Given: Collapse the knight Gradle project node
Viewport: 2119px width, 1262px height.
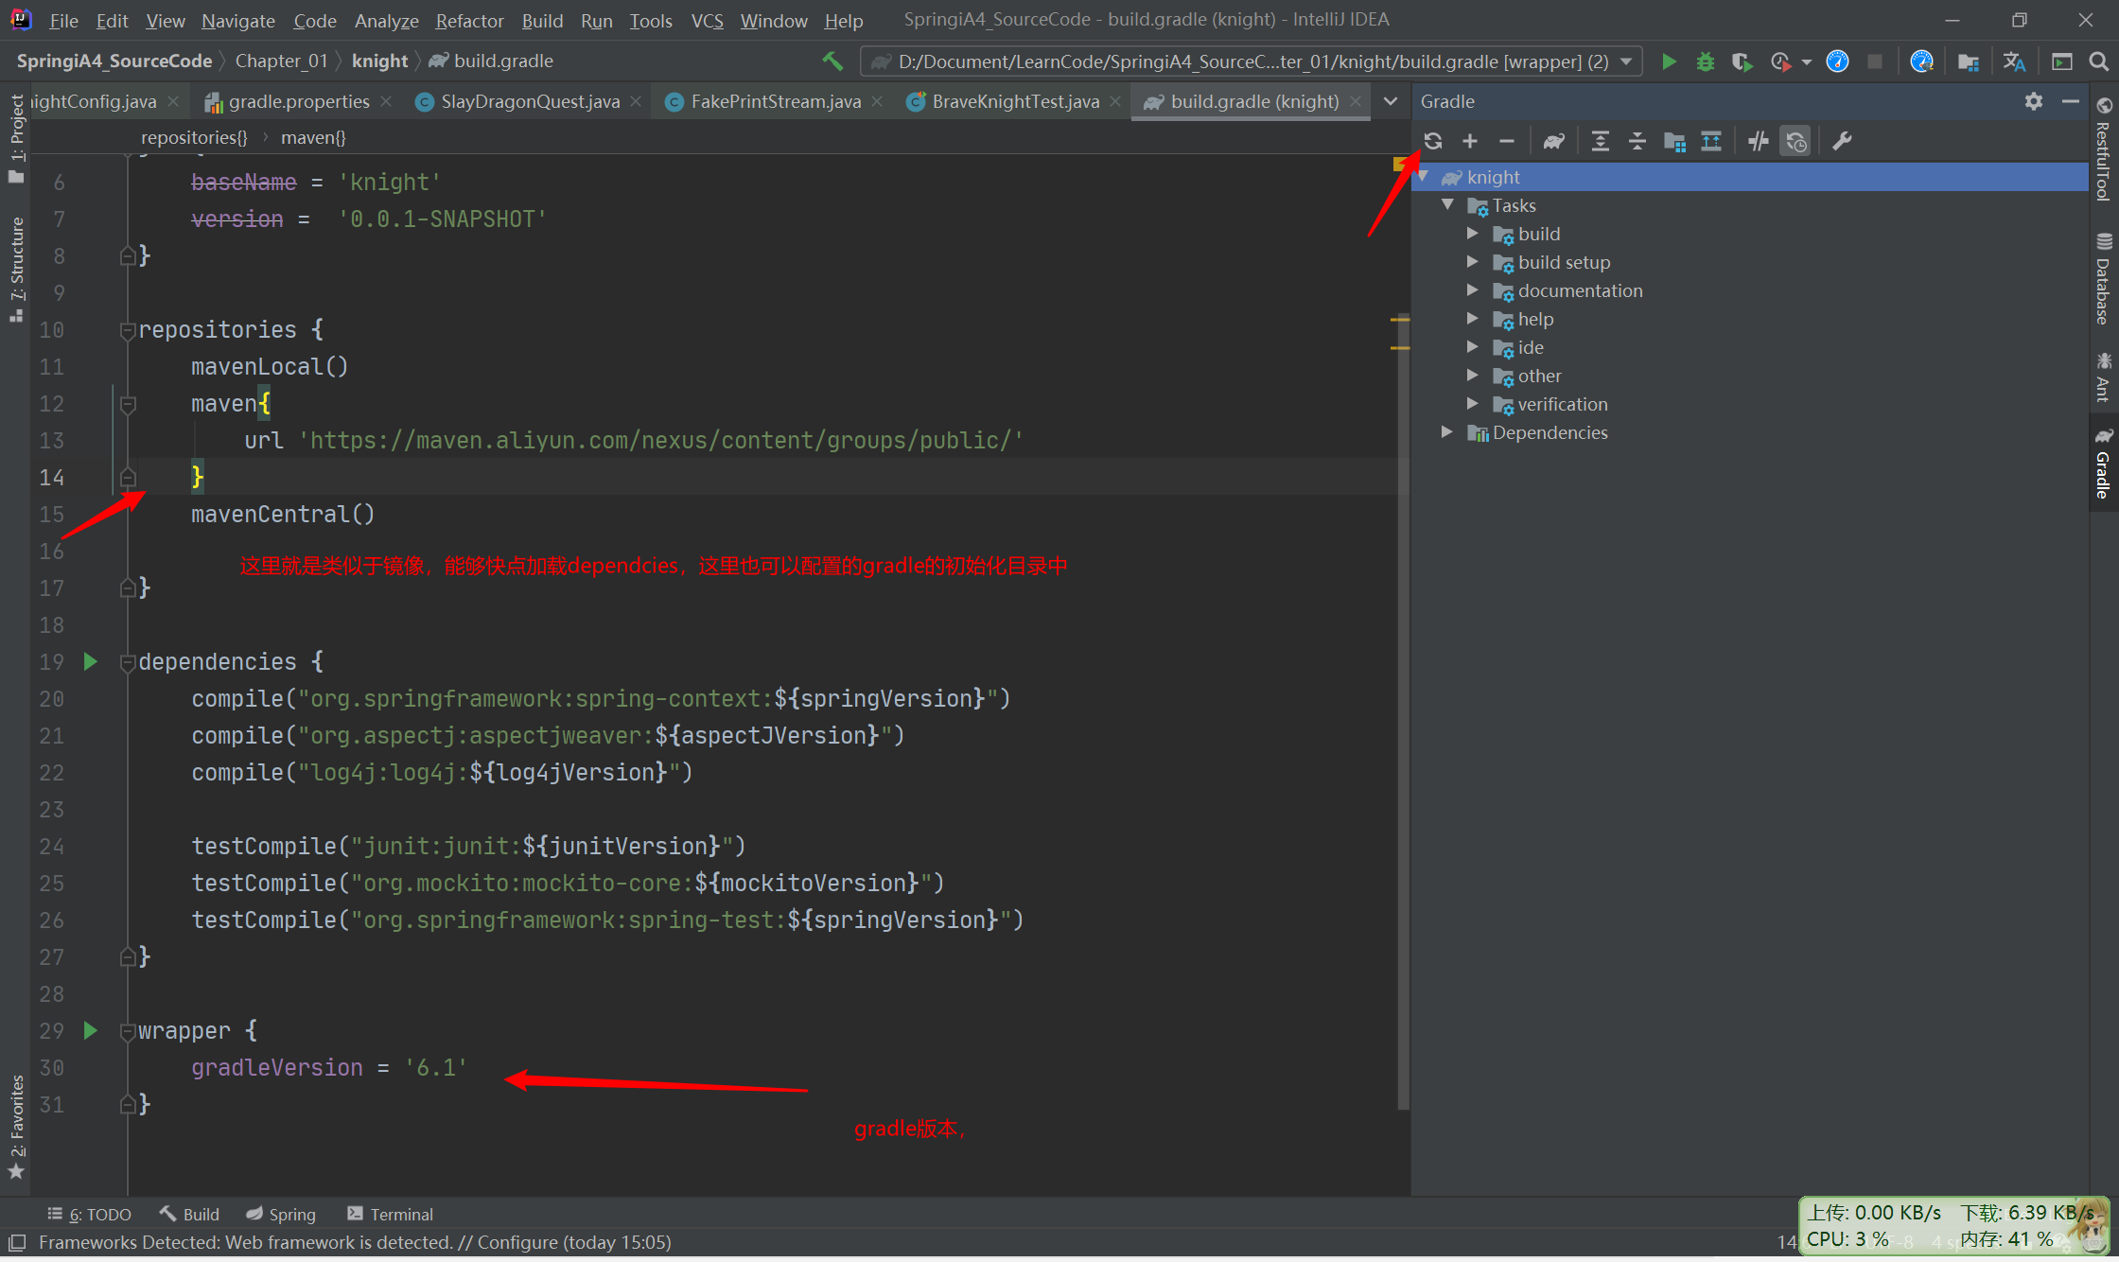Looking at the screenshot, I should (1423, 177).
